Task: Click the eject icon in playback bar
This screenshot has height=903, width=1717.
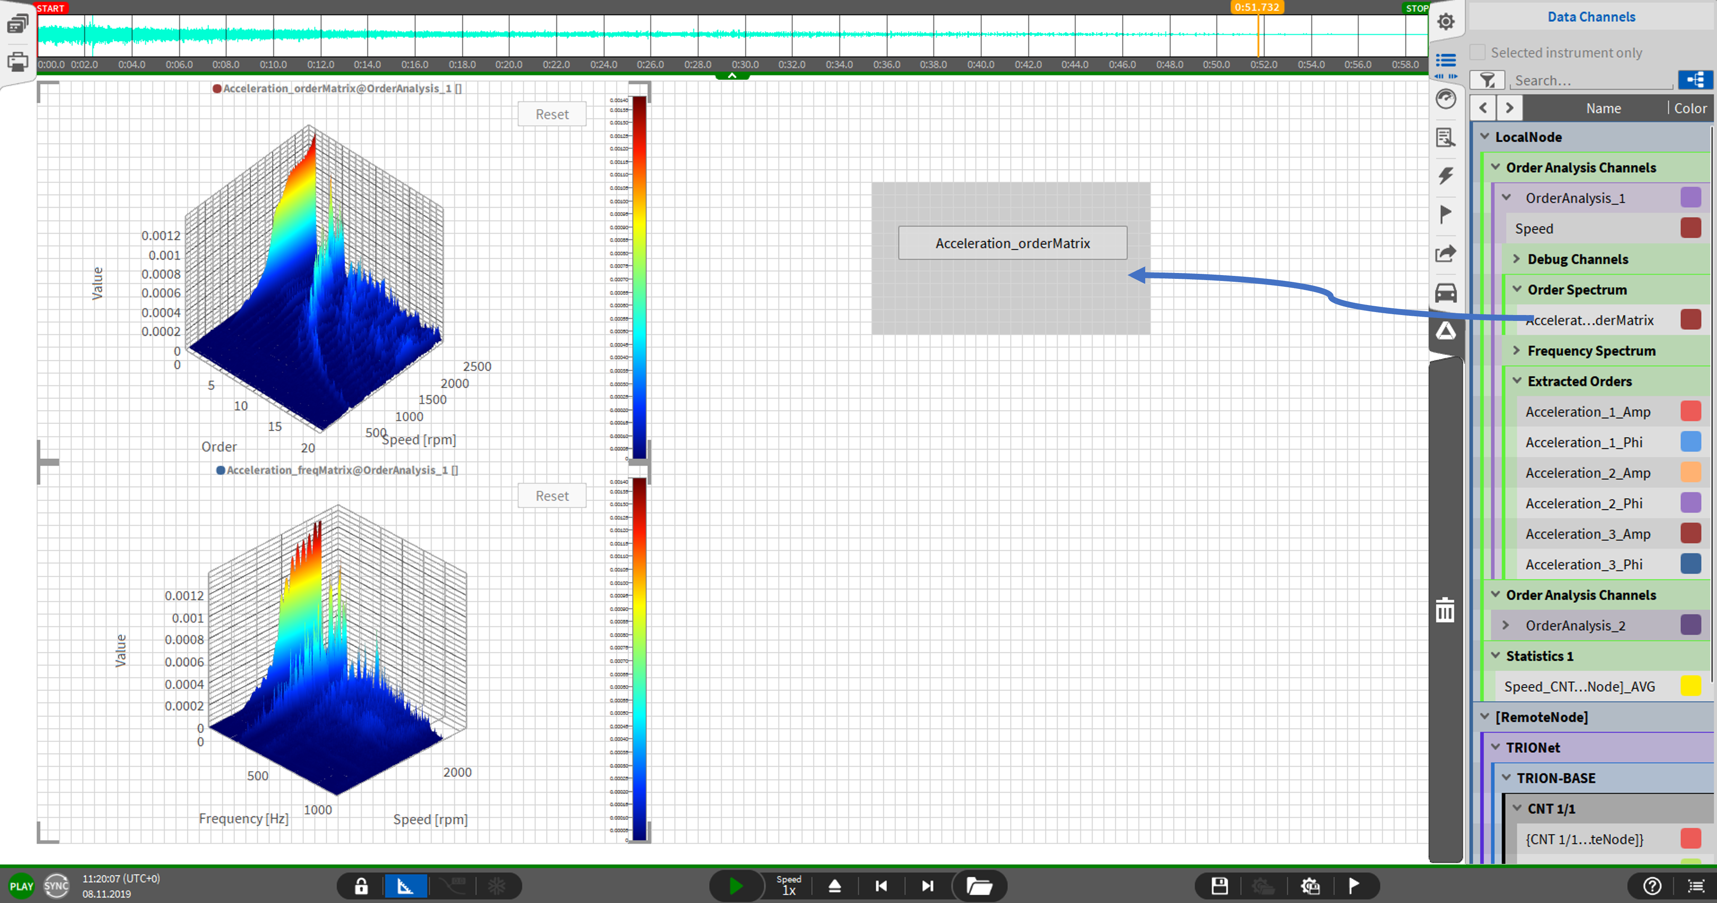Action: (x=835, y=886)
